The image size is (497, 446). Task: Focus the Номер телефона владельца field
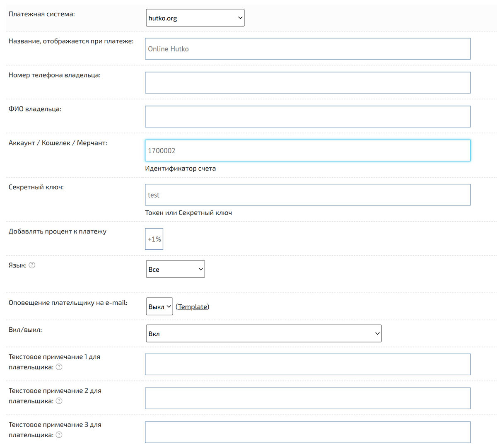pos(307,83)
